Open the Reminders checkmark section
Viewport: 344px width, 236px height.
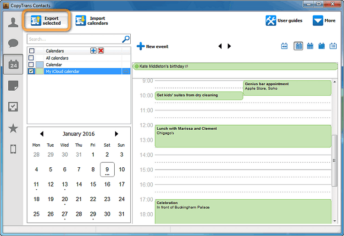click(13, 107)
